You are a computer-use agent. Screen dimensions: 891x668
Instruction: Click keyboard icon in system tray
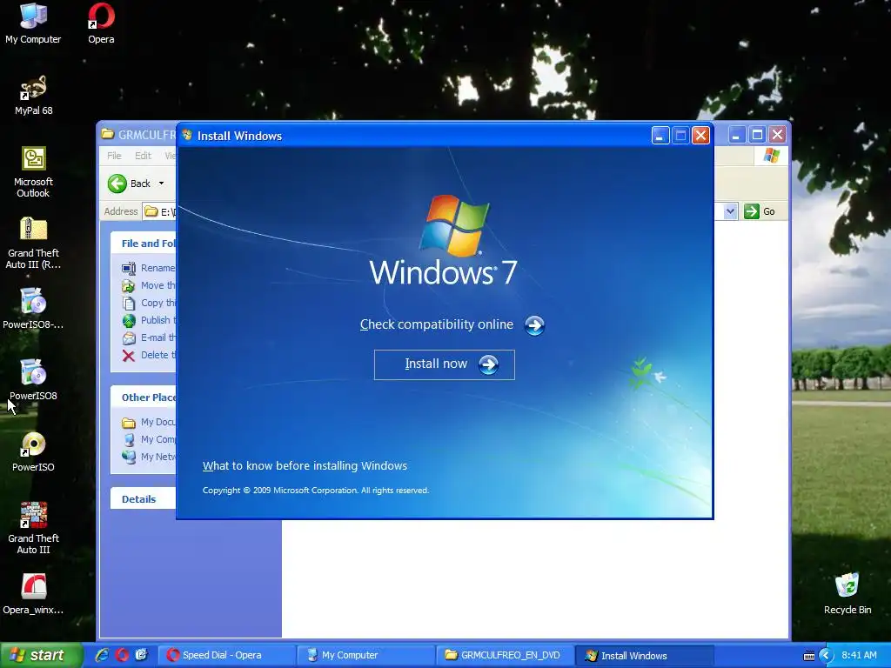(x=808, y=656)
